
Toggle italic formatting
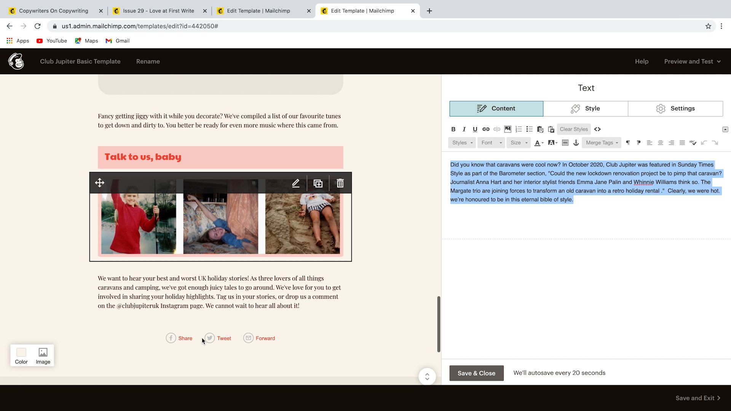(x=464, y=129)
